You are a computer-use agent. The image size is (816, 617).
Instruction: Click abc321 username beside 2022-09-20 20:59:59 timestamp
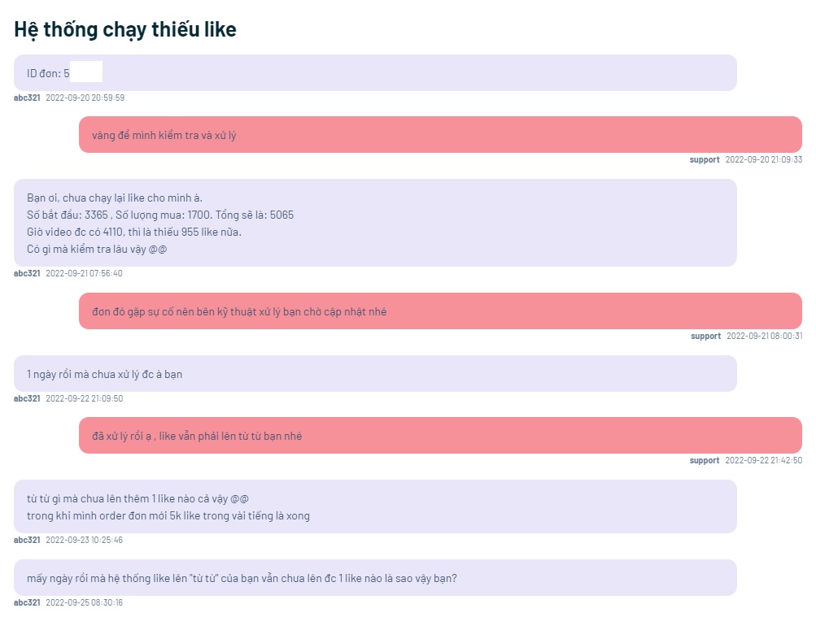tap(27, 98)
